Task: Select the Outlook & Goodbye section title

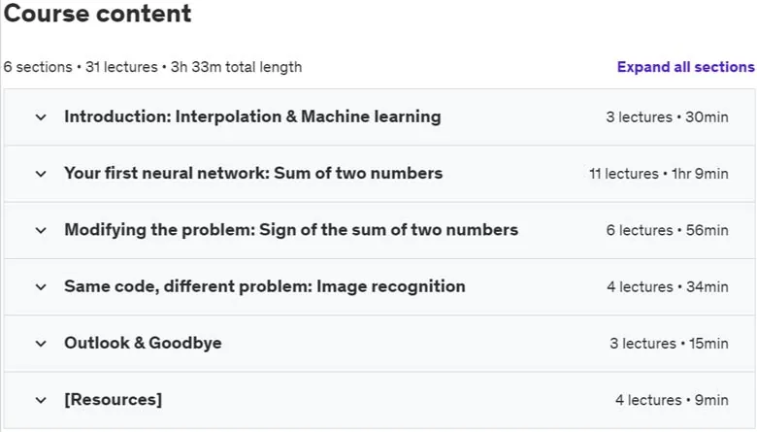Action: [x=143, y=343]
